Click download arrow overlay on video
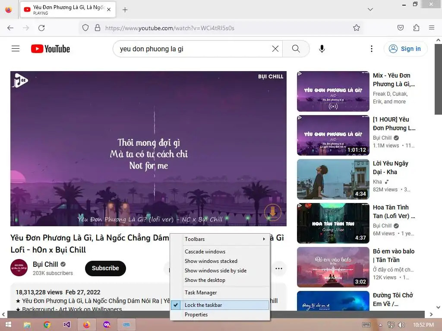The image size is (442, 331). pos(273,212)
